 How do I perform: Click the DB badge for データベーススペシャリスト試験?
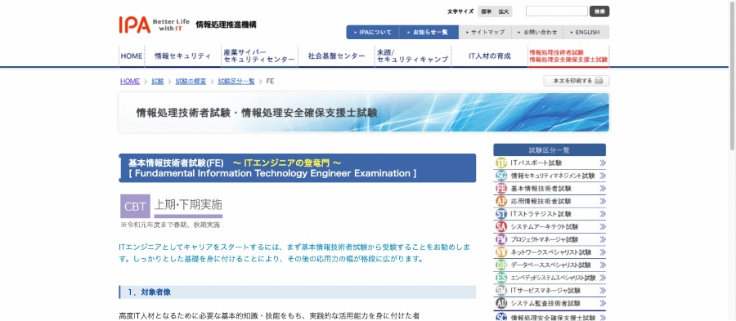coord(501,265)
